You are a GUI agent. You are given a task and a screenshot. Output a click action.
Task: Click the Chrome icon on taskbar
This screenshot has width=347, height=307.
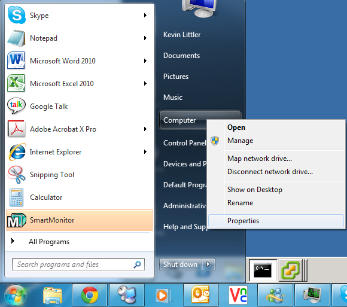[90, 295]
